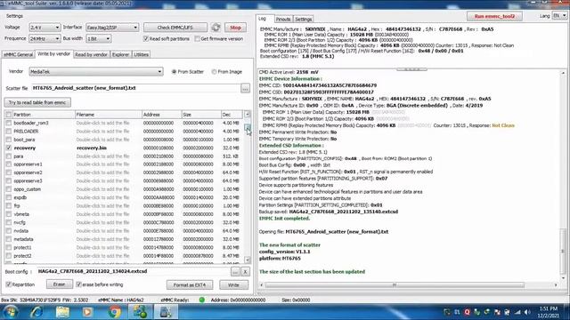Open the Interface dropdown

click(x=112, y=28)
